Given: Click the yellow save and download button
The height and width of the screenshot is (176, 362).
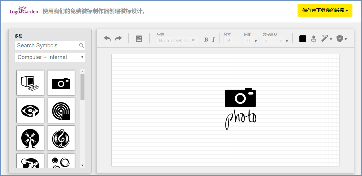Looking at the screenshot, I should (x=325, y=10).
